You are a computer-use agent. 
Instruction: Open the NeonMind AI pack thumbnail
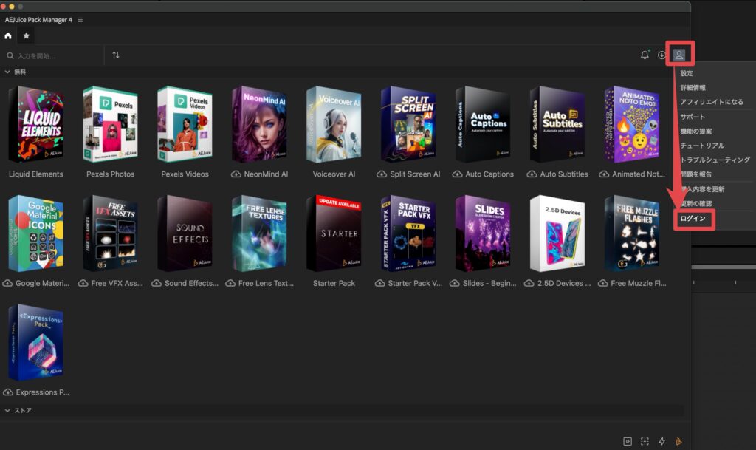[x=259, y=124]
